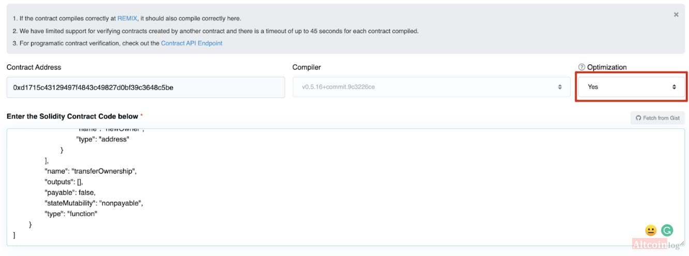Click the Enter the Solidity Contract Code label
Image resolution: width=689 pixels, height=256 pixels.
[72, 116]
